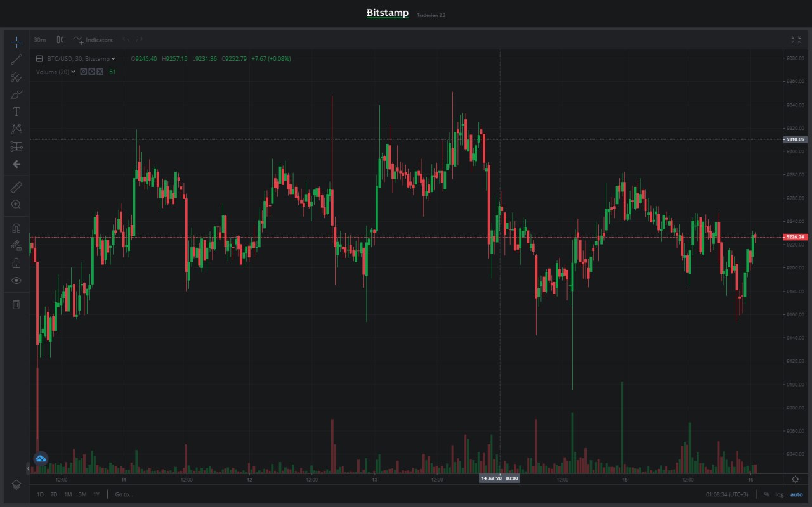Click the 9100.00 price axis label

pos(796,385)
